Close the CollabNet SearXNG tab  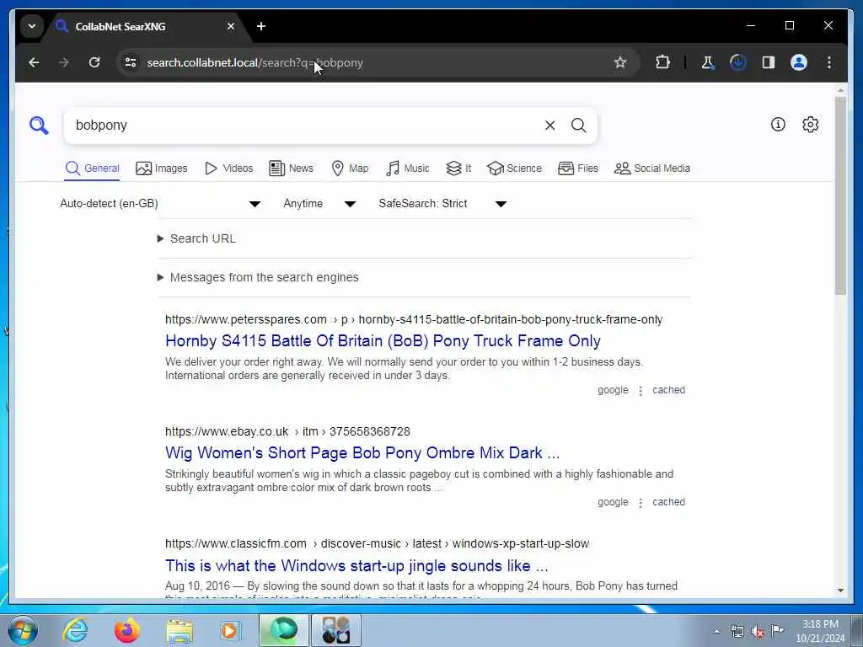(231, 26)
